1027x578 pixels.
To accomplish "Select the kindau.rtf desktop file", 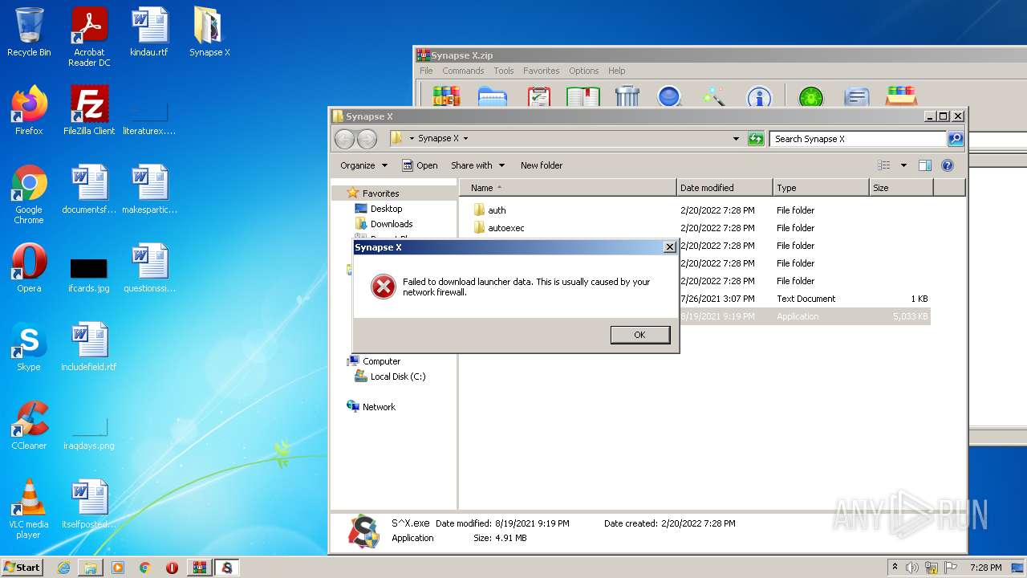I will pos(149,32).
